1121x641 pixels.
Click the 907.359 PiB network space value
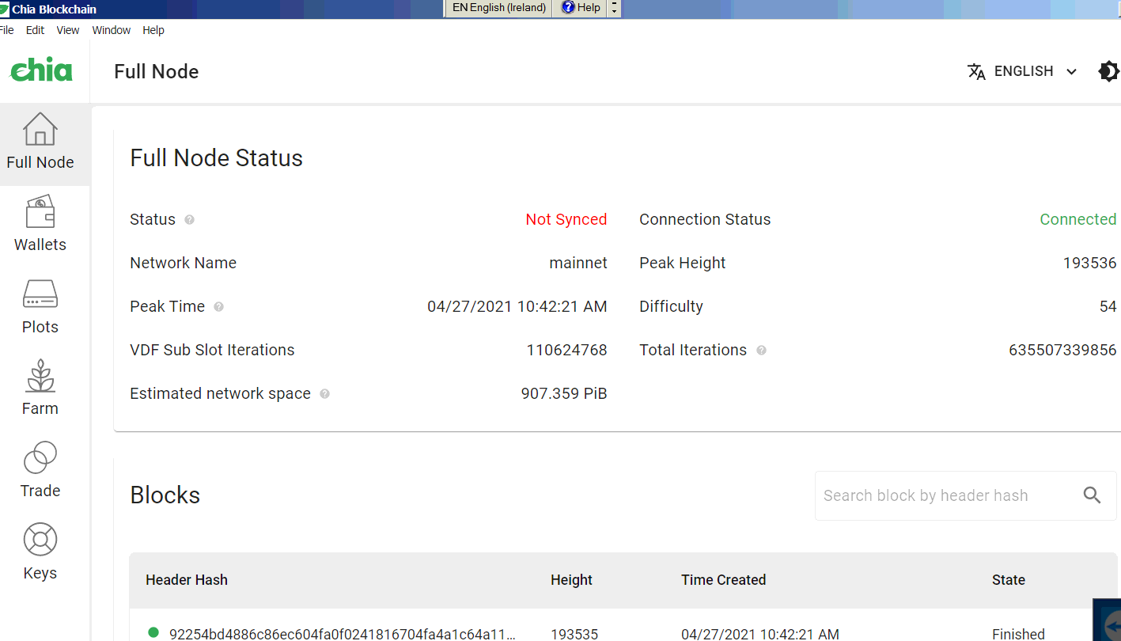click(564, 393)
